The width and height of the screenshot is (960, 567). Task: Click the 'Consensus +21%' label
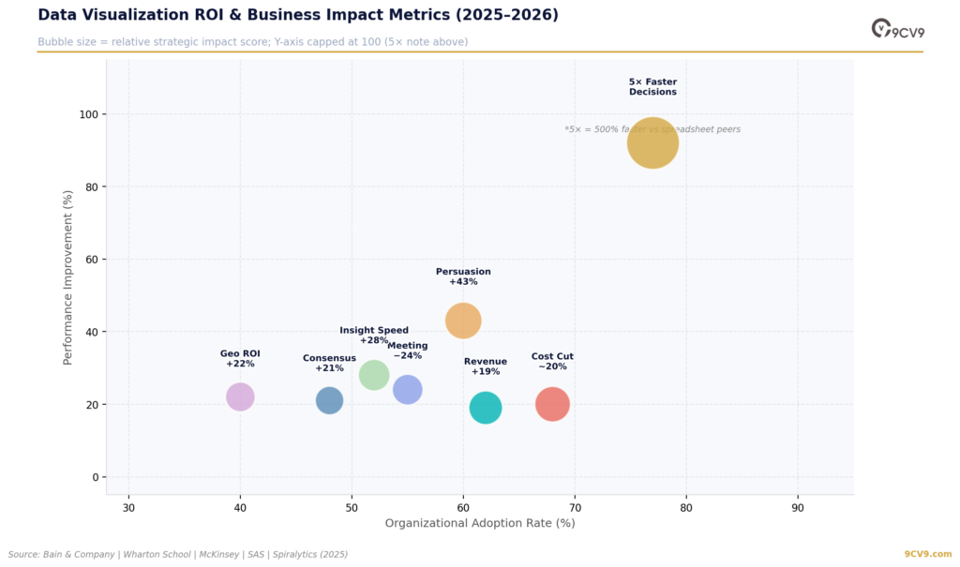point(329,363)
